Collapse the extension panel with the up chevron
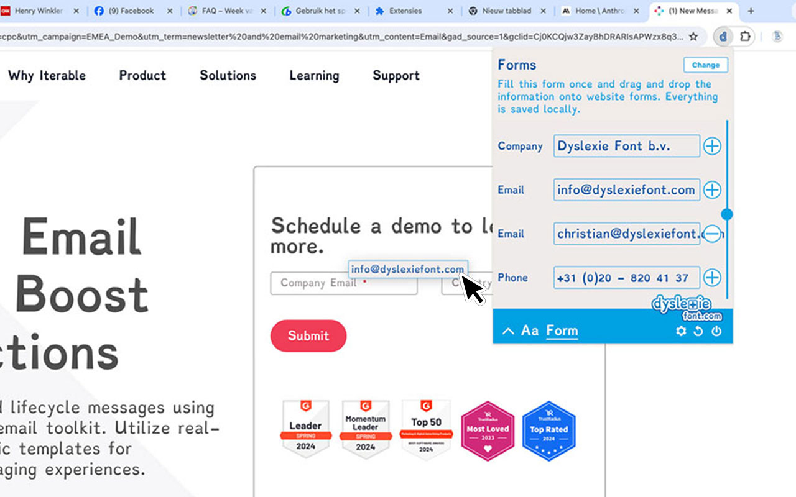This screenshot has width=796, height=497. (x=508, y=331)
